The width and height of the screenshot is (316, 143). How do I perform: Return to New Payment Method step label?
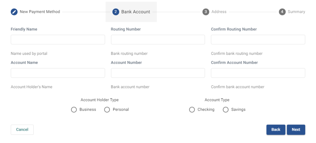coord(40,12)
